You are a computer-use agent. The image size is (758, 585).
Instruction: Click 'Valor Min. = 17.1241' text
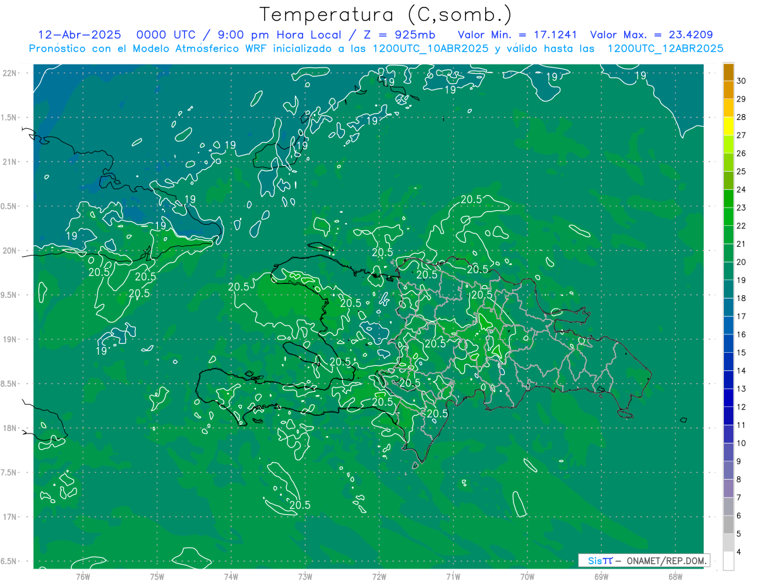click(x=517, y=35)
